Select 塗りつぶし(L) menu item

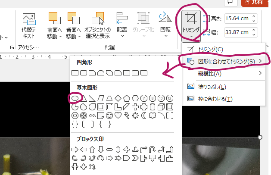point(224,87)
